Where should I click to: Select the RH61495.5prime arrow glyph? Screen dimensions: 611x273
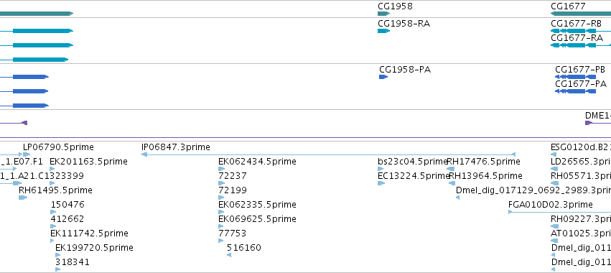[x=23, y=198]
